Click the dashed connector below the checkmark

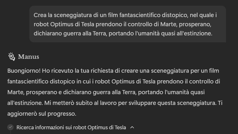(10, 132)
